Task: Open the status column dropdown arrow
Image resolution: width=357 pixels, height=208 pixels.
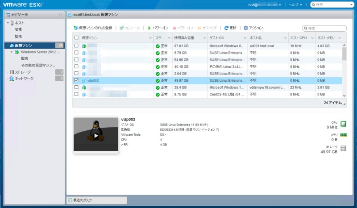Action: click(x=170, y=38)
